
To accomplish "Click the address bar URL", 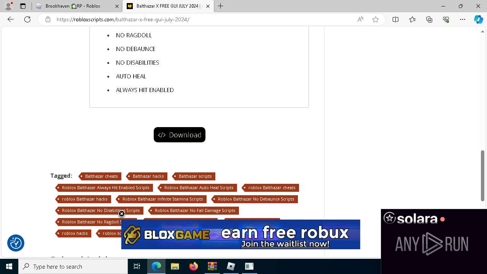I will 123,19.
